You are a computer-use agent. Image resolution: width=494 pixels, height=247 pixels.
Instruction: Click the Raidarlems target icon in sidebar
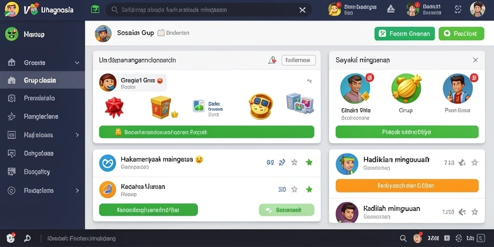12,190
